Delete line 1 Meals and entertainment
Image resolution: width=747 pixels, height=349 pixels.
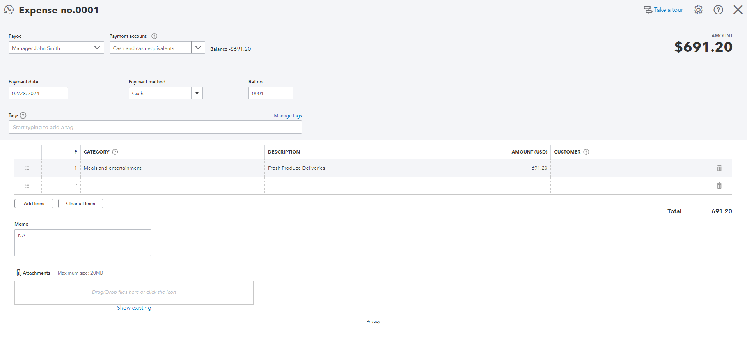719,168
